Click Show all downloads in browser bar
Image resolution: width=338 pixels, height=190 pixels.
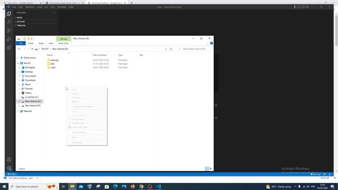pos(325,178)
